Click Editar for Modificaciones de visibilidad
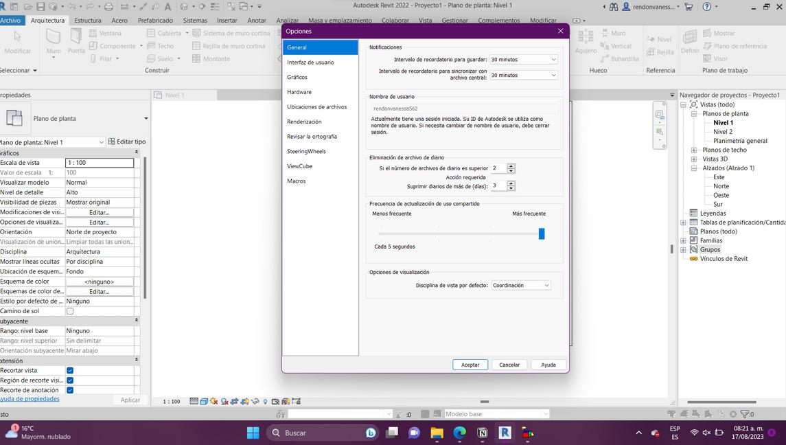 pos(100,212)
